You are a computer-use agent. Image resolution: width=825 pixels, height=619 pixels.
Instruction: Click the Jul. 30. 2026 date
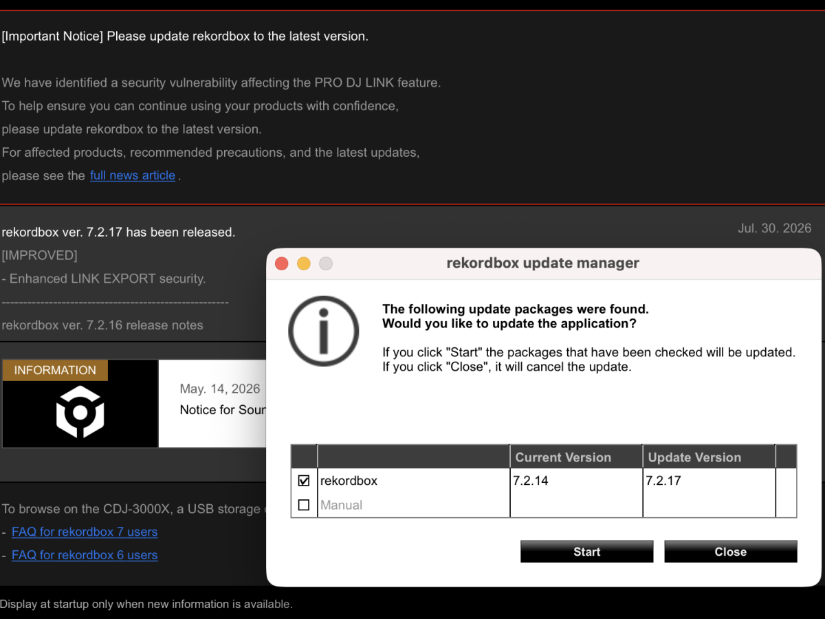pyautogui.click(x=774, y=228)
